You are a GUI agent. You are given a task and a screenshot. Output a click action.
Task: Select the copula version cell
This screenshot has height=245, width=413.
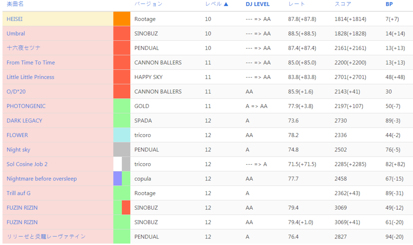point(143,179)
